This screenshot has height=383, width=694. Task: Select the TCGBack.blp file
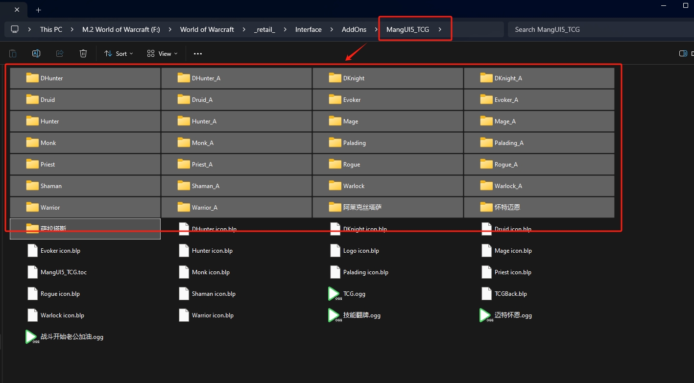pyautogui.click(x=539, y=293)
